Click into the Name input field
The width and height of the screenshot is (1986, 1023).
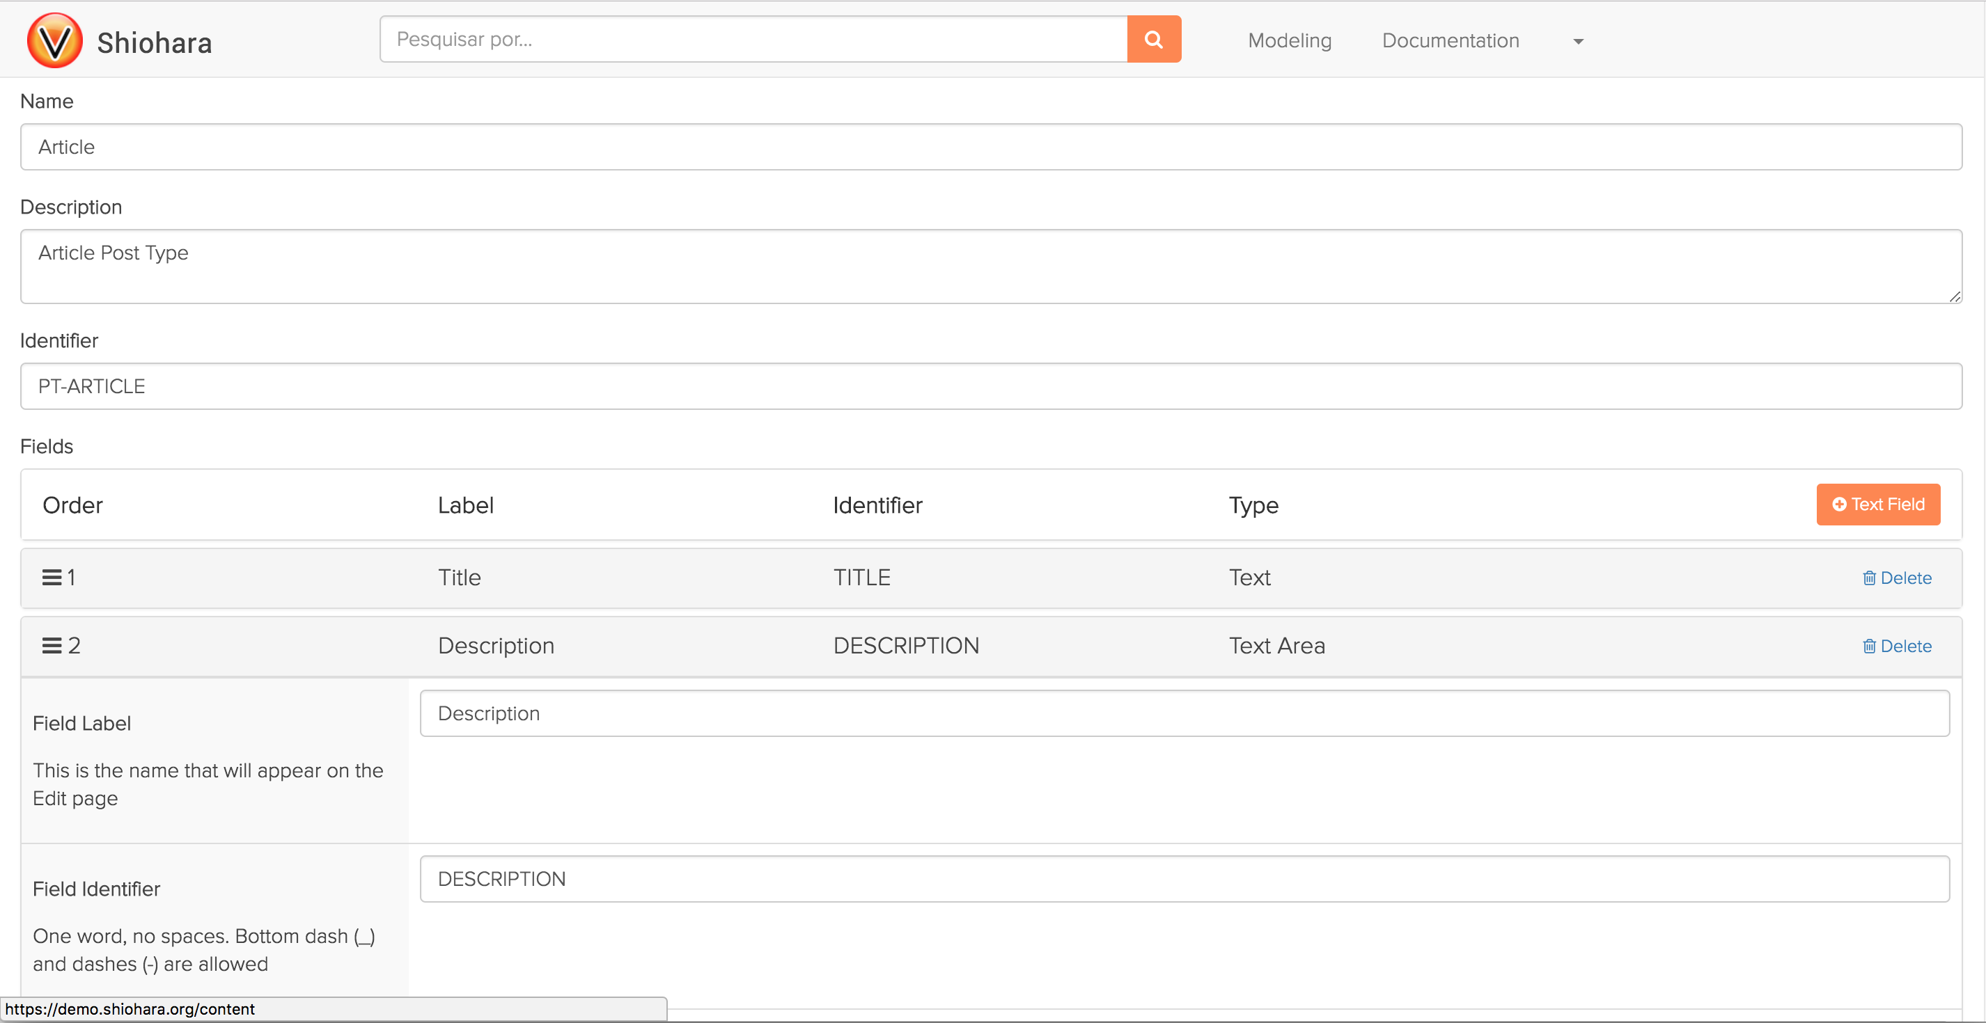[x=990, y=147]
